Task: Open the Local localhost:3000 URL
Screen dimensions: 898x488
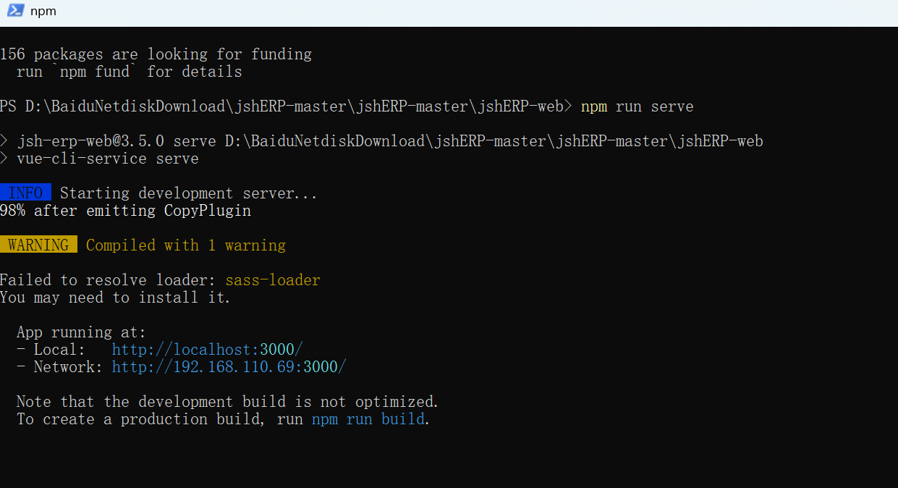Action: 207,350
